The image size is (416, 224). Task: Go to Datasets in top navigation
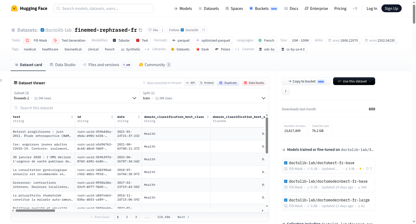[x=209, y=8]
